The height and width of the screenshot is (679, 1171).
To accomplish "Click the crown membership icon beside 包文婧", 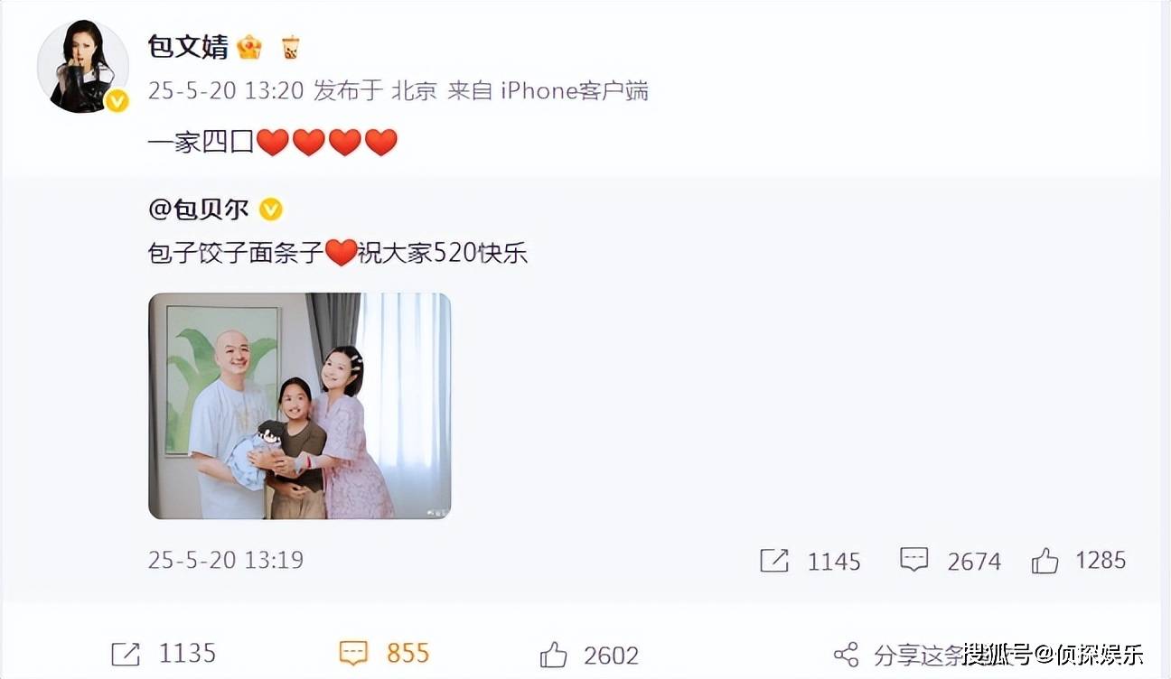I will coord(248,47).
